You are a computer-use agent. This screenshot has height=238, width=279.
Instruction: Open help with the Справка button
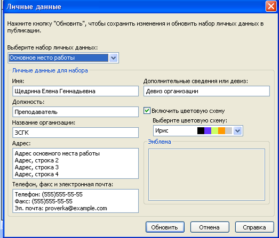tap(254, 227)
